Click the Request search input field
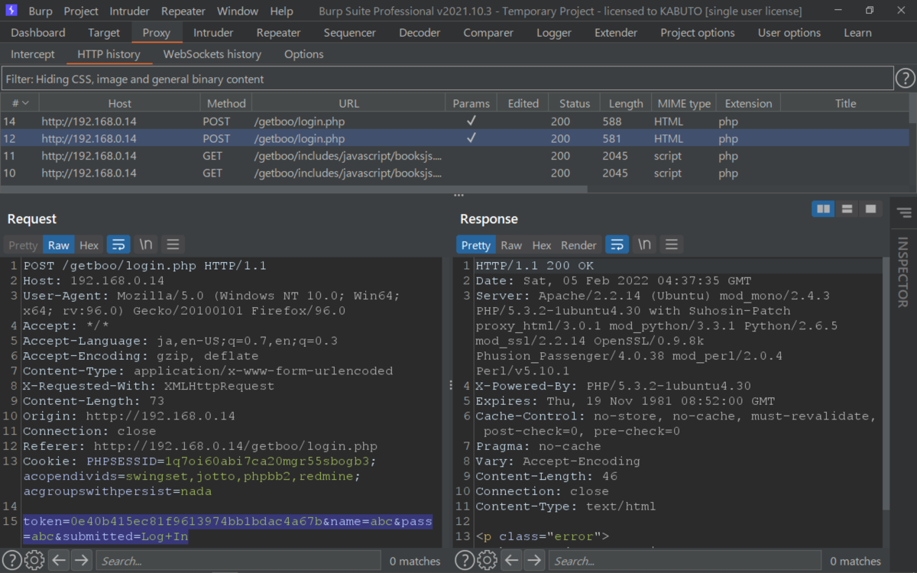 point(238,561)
